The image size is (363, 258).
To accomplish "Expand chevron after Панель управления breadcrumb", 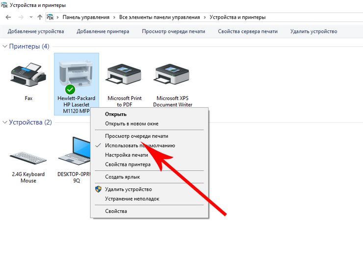I will tap(114, 17).
